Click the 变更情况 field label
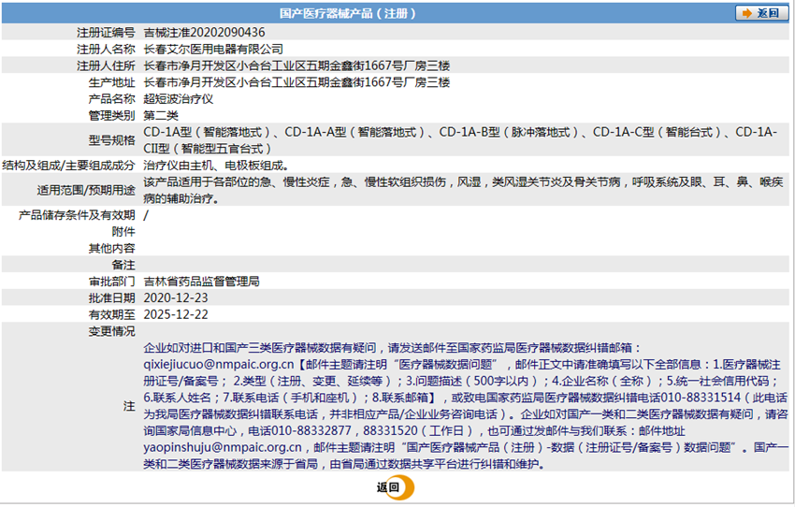The height and width of the screenshot is (507, 795). pos(111,331)
